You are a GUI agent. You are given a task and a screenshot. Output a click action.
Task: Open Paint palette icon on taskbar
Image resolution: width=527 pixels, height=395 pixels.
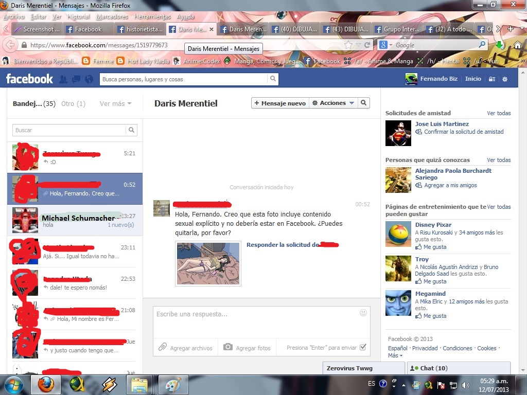tap(173, 385)
